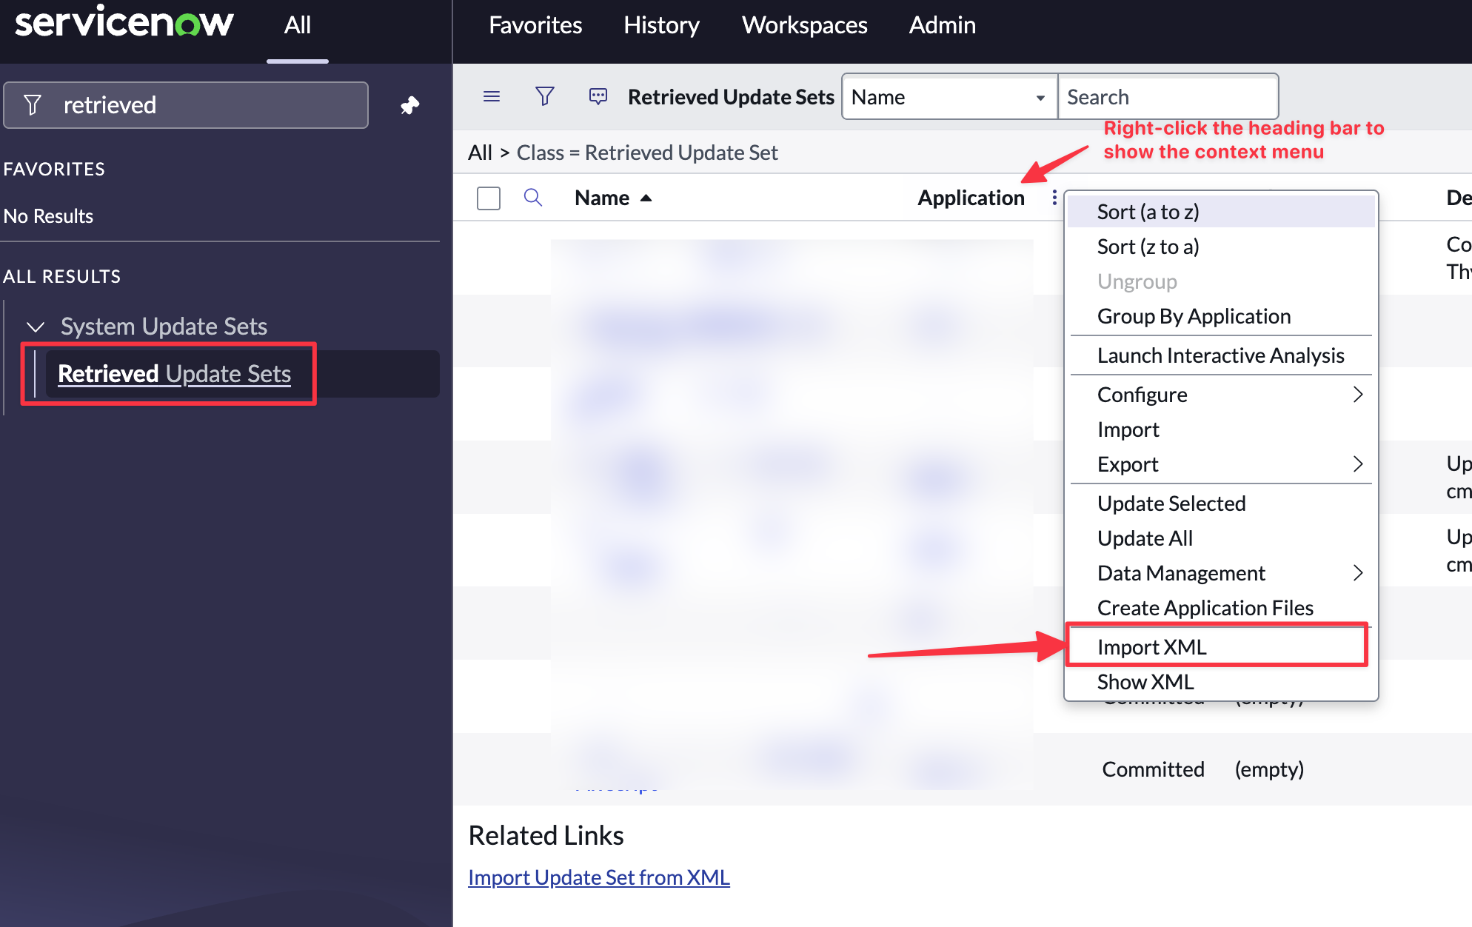Choose Update Selected
The width and height of the screenshot is (1472, 927).
pyautogui.click(x=1222, y=503)
